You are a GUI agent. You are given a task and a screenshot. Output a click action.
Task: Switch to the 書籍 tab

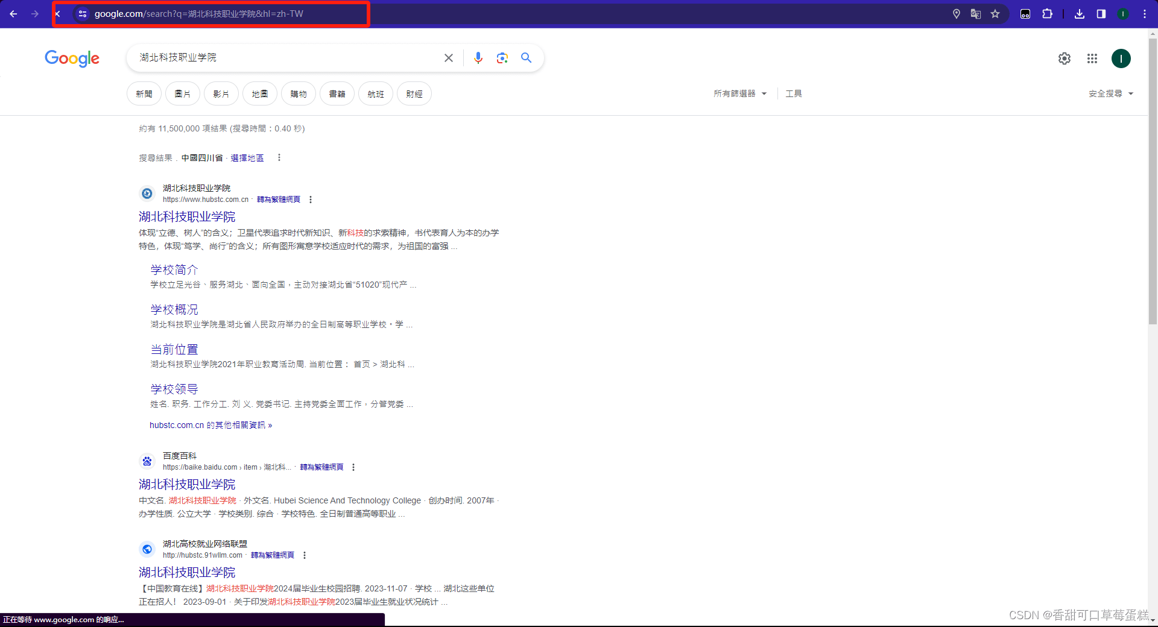click(x=337, y=93)
